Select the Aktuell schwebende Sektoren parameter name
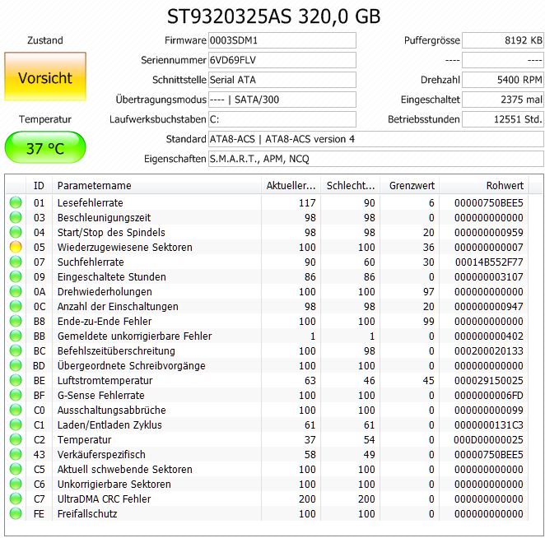The image size is (545, 538). (125, 470)
